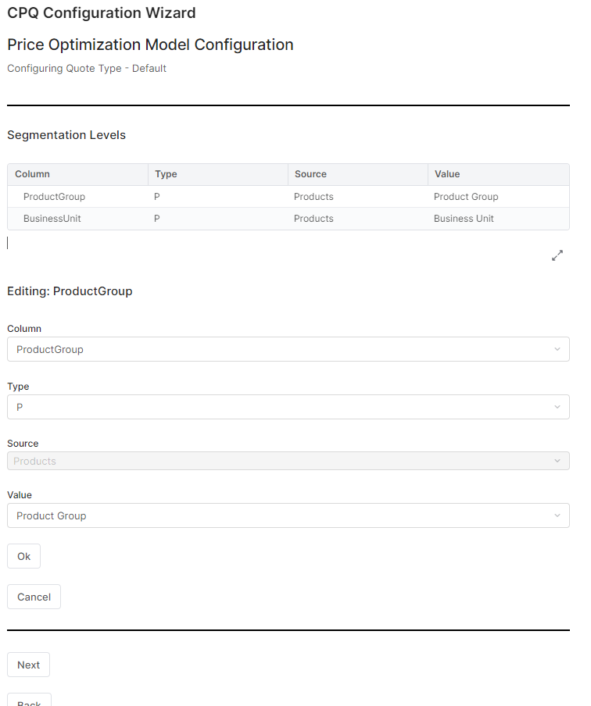Open the Type dropdown showing P
Image resolution: width=591 pixels, height=706 pixels.
(288, 407)
